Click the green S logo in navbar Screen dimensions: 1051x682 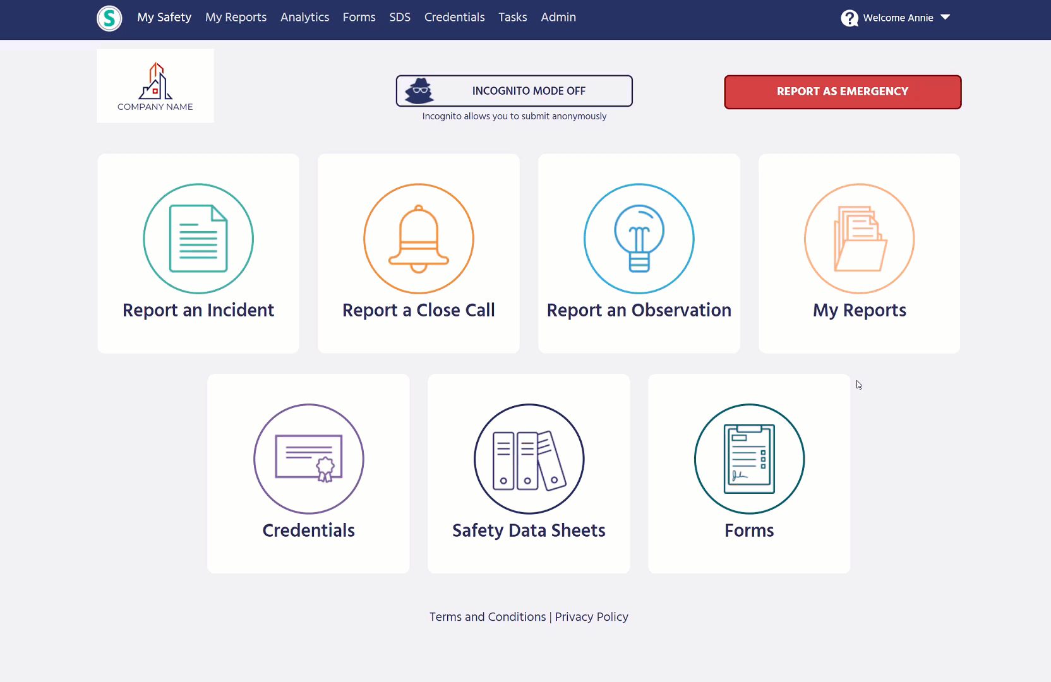[x=109, y=18]
